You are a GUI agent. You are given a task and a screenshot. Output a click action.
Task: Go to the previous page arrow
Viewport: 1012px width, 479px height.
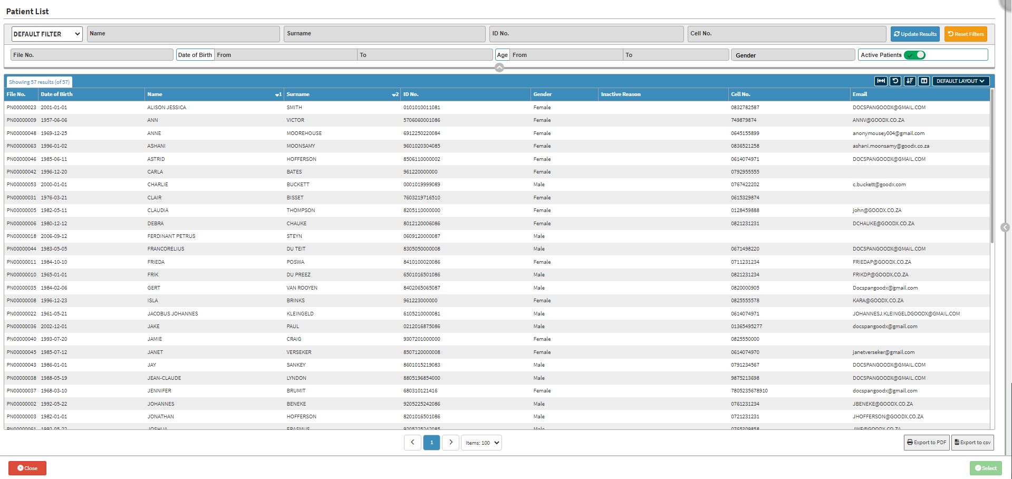[x=412, y=443]
